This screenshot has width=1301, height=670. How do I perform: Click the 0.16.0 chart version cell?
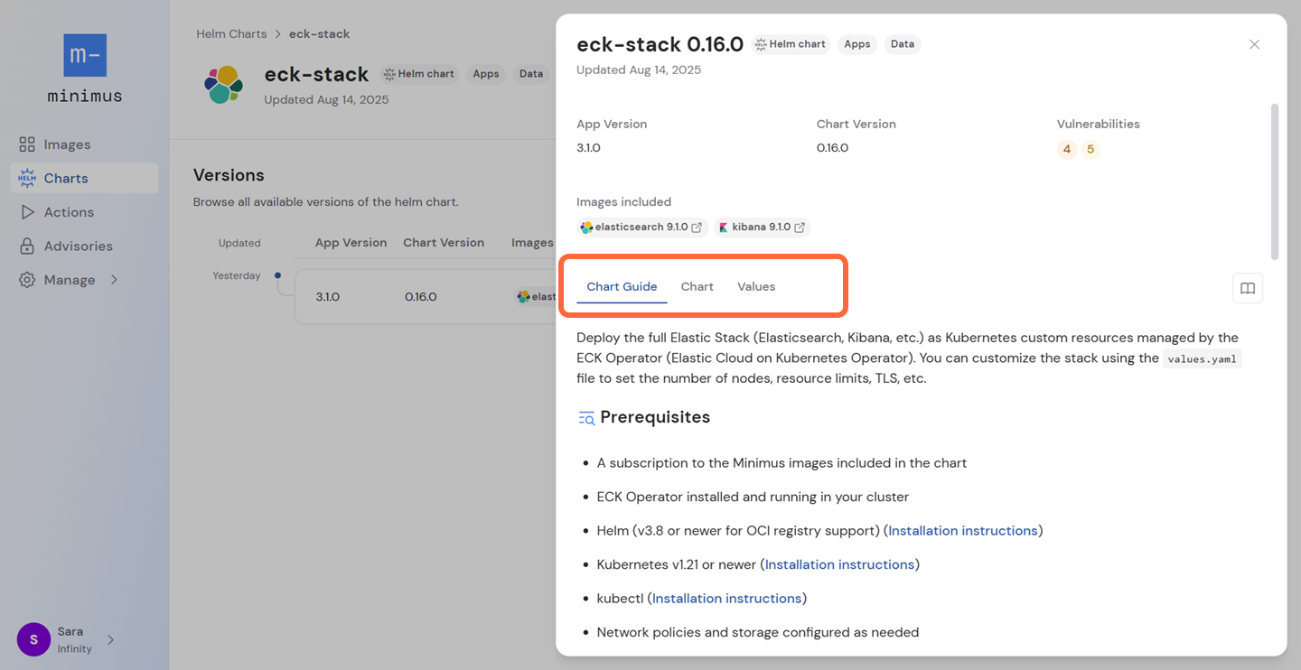click(x=420, y=296)
